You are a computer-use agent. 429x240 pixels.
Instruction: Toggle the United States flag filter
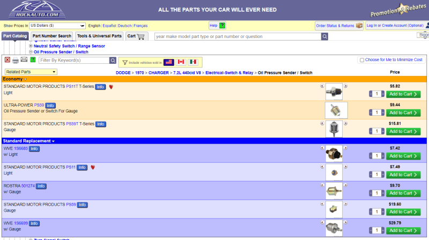coord(169,62)
